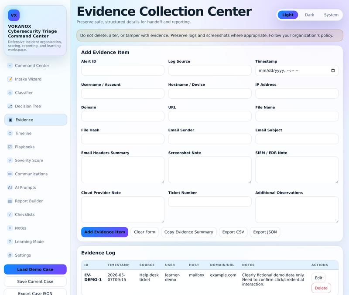This screenshot has height=295, width=349.
Task: Click the Intake Wizard notepad icon
Action: tap(10, 79)
